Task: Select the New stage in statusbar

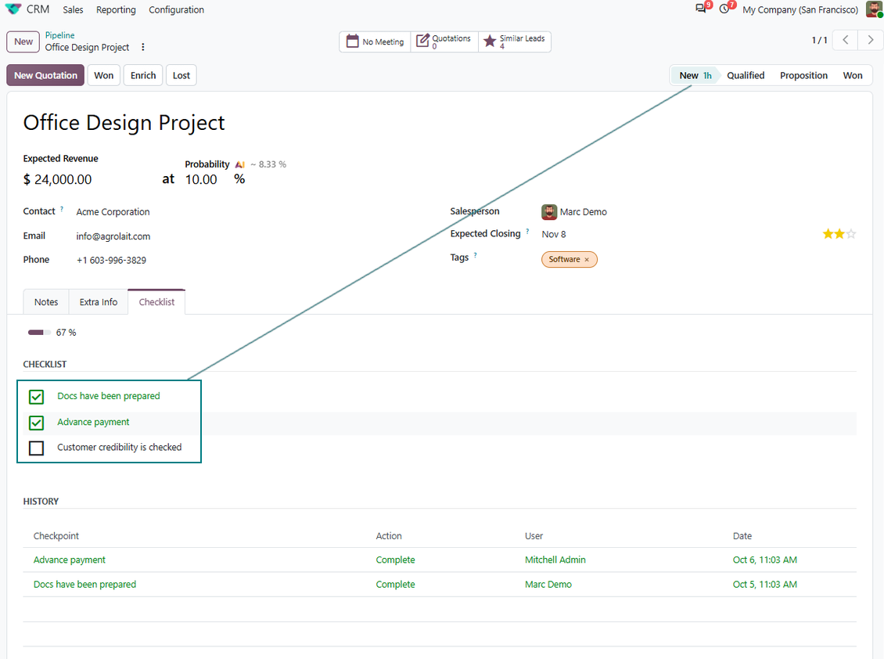Action: (x=695, y=76)
